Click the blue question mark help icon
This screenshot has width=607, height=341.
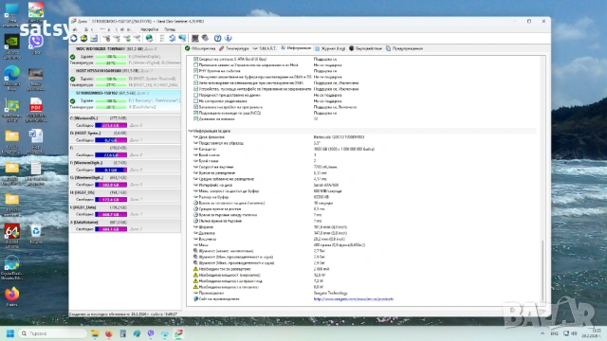click(x=217, y=38)
